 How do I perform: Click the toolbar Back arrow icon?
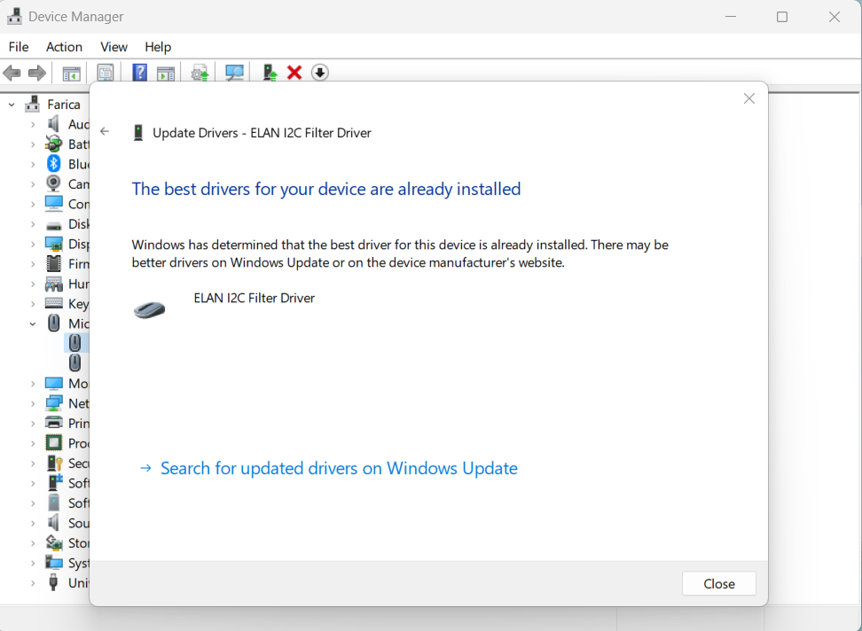(x=12, y=73)
